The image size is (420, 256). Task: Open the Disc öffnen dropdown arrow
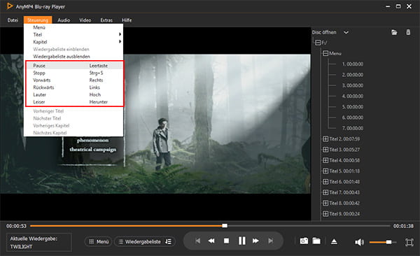(x=346, y=32)
